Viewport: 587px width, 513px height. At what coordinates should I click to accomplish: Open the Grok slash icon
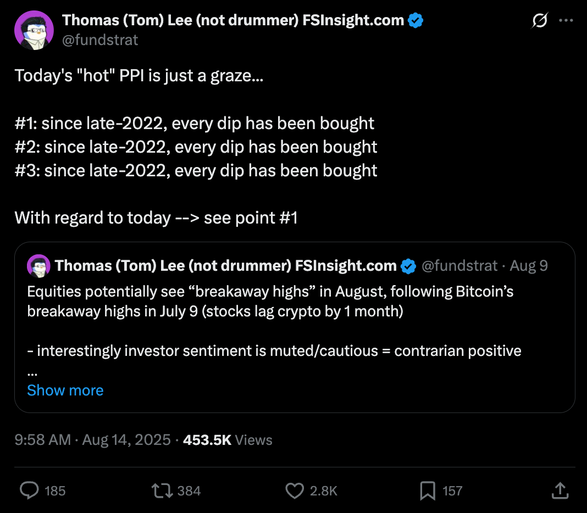pos(539,21)
